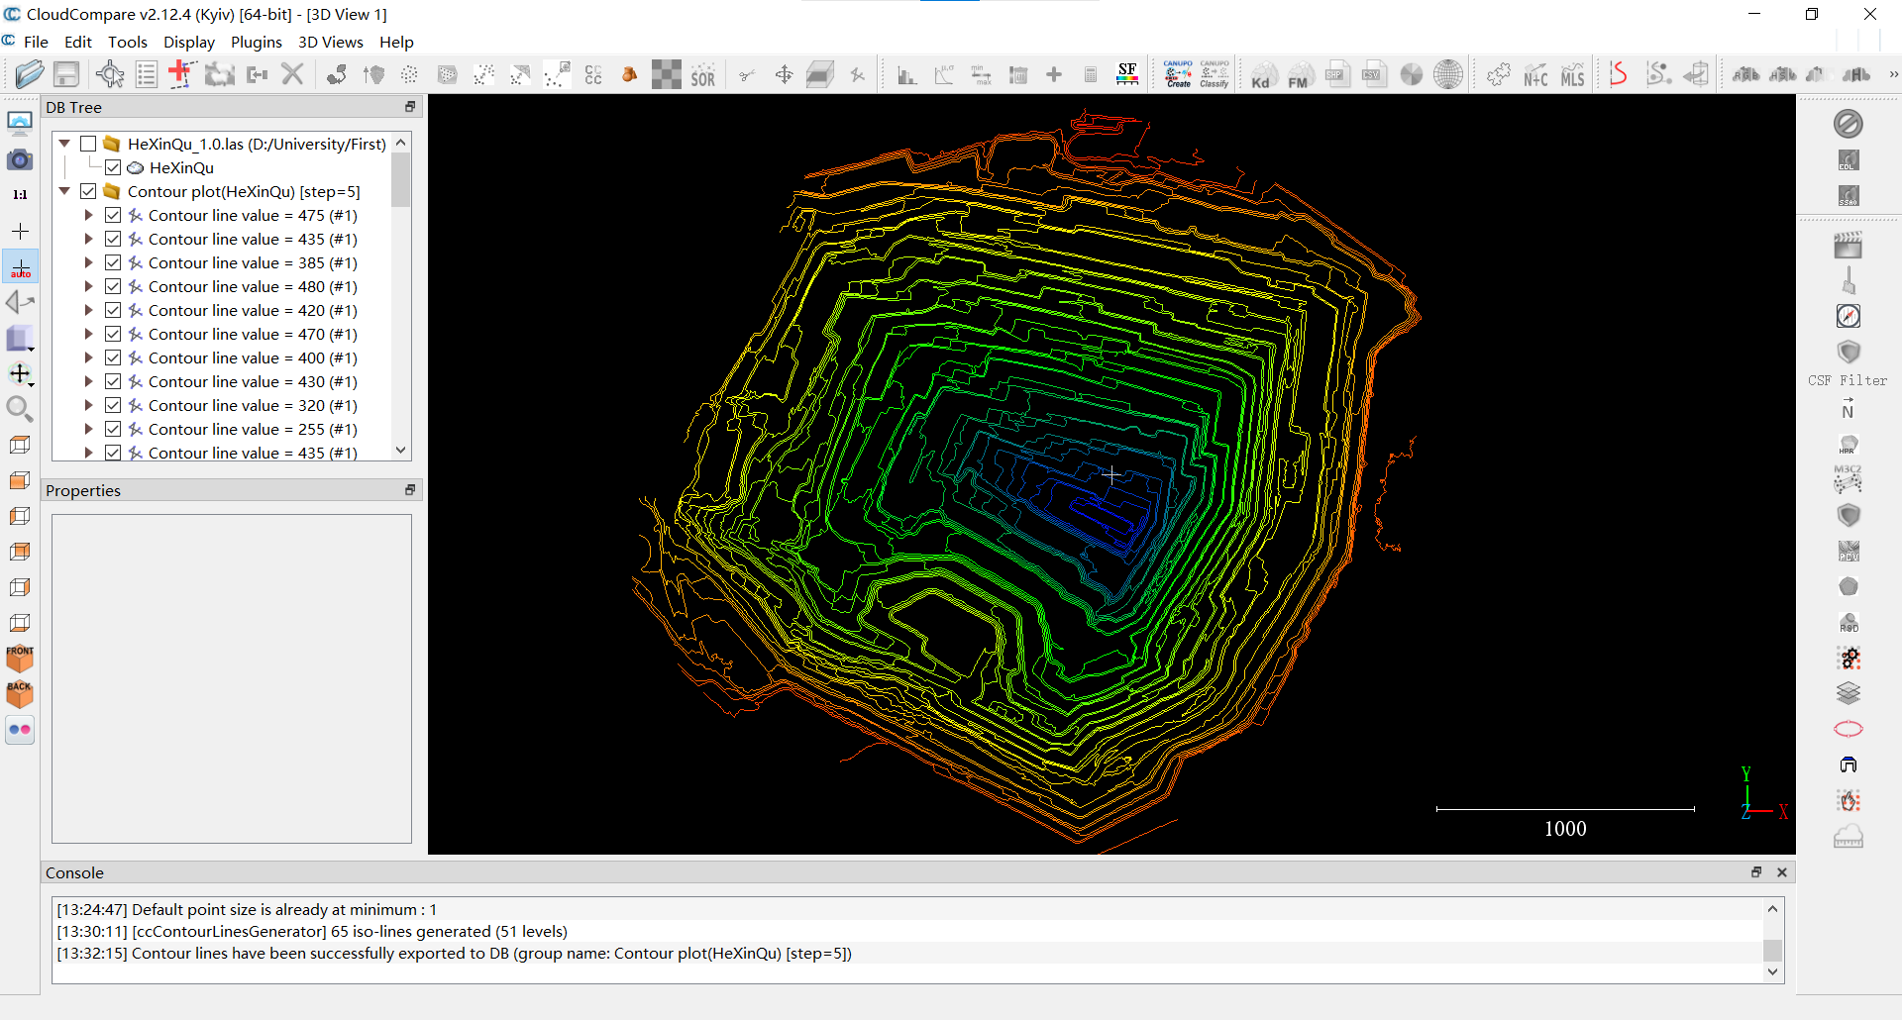Viewport: 1902px width, 1020px height.
Task: Open the Edit menu
Action: click(78, 42)
